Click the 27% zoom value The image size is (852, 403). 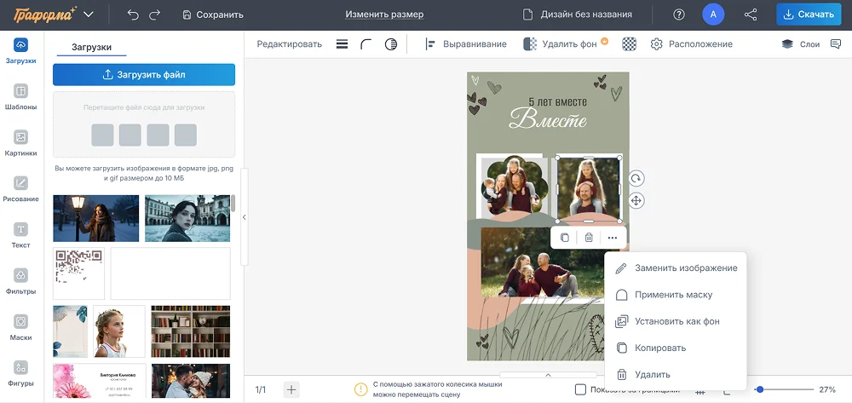[827, 389]
